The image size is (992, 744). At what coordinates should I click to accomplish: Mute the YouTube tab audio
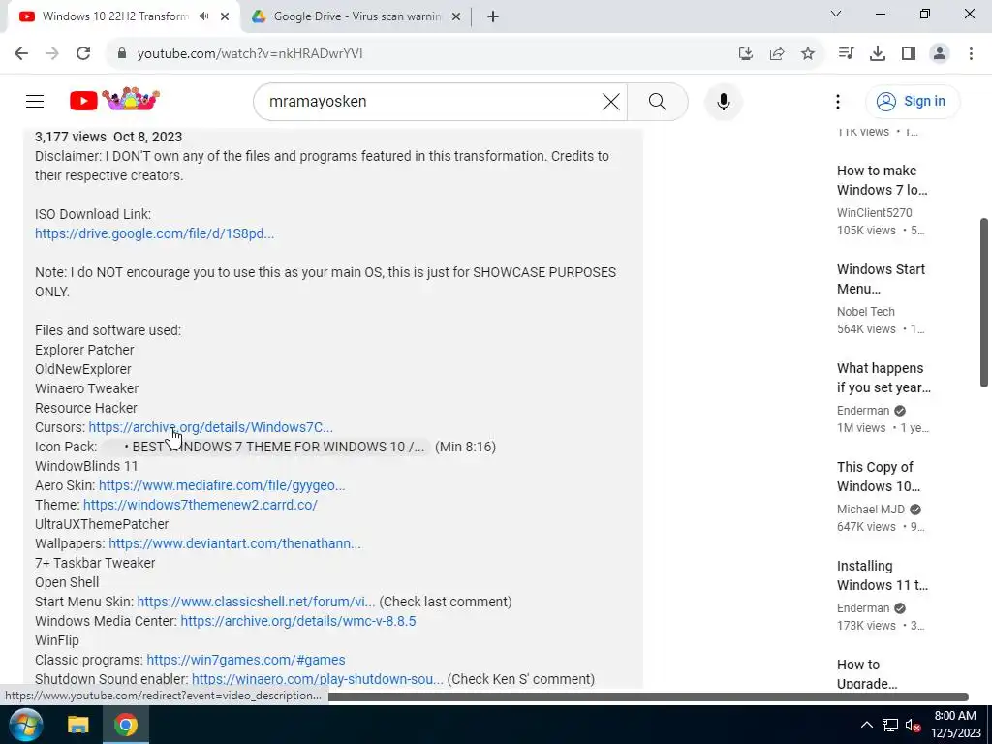(x=203, y=16)
